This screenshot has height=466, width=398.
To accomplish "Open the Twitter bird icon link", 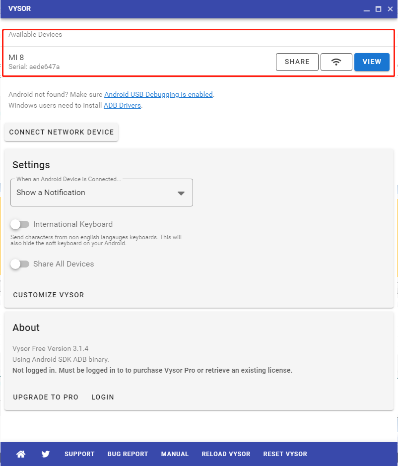I will [46, 454].
